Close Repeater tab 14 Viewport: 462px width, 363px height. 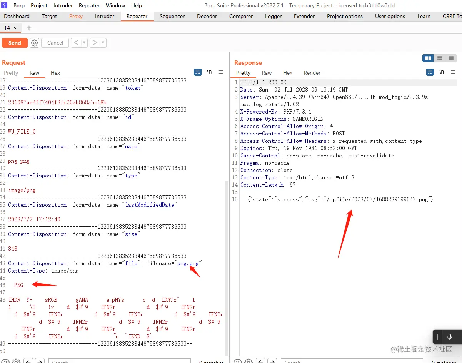point(15,28)
